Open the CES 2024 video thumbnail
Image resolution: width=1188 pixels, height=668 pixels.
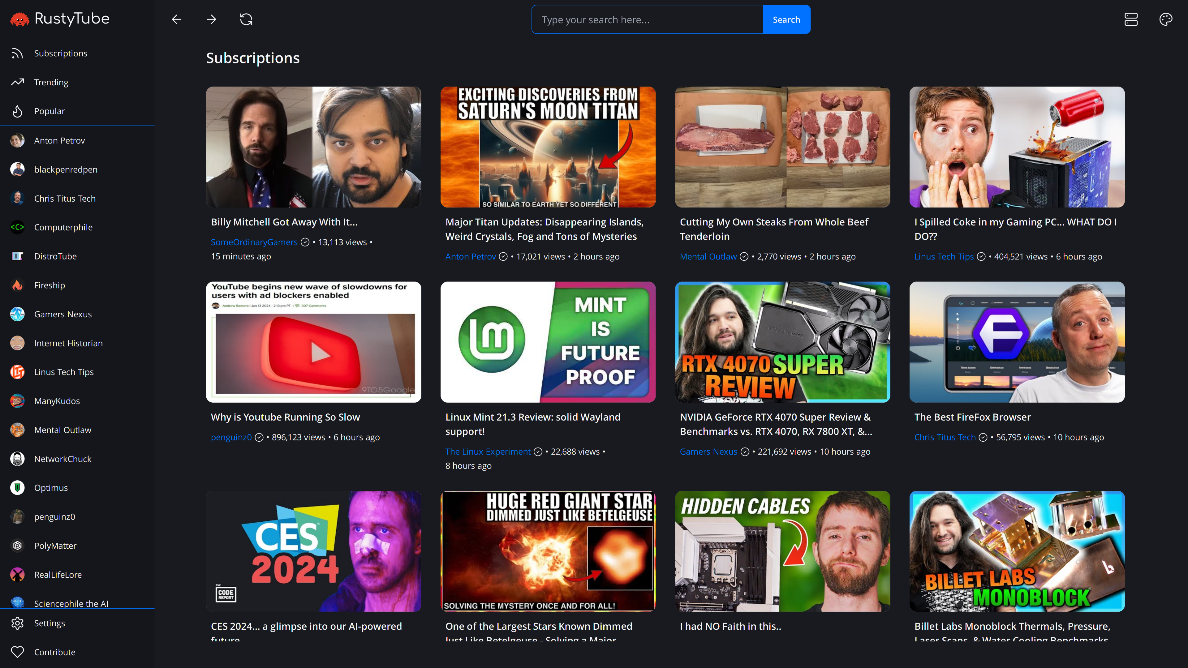tap(314, 551)
